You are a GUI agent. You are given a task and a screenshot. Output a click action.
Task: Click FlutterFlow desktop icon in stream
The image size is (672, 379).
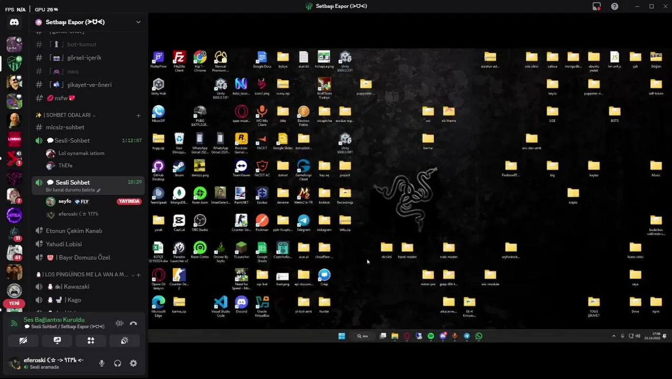coord(158,60)
